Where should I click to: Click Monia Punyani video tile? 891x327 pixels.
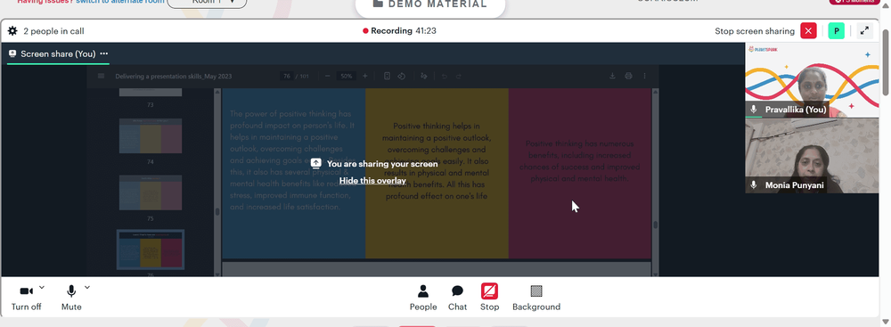pyautogui.click(x=812, y=156)
